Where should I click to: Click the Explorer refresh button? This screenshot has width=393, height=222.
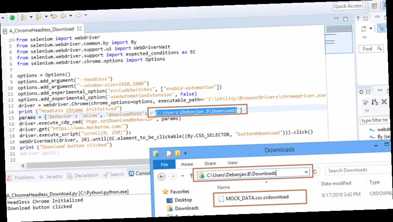pyautogui.click(x=315, y=171)
